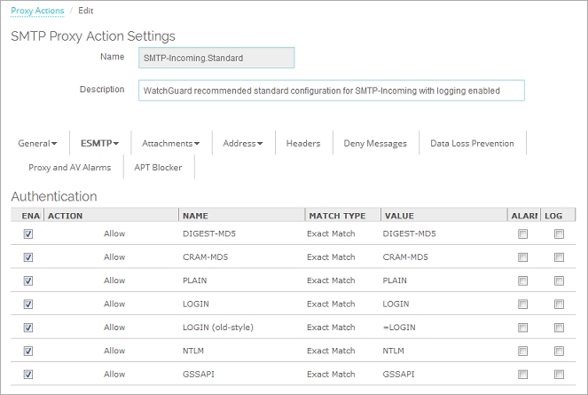Open the Data Loss Prevention tab

click(x=472, y=143)
